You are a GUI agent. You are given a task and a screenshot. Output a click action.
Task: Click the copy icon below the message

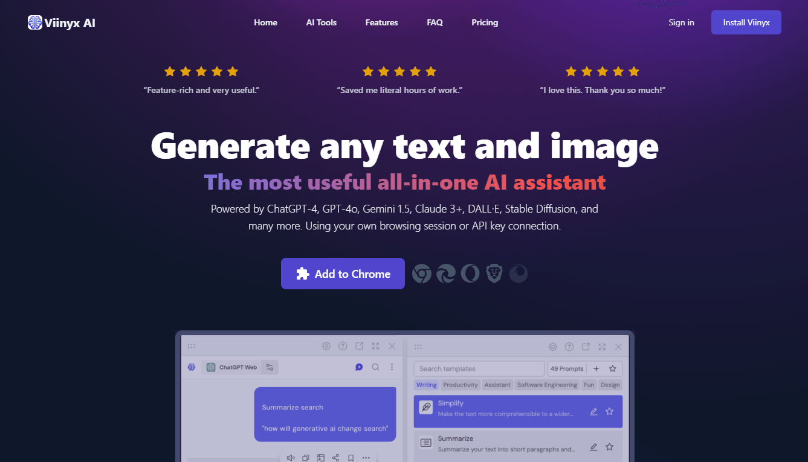306,458
